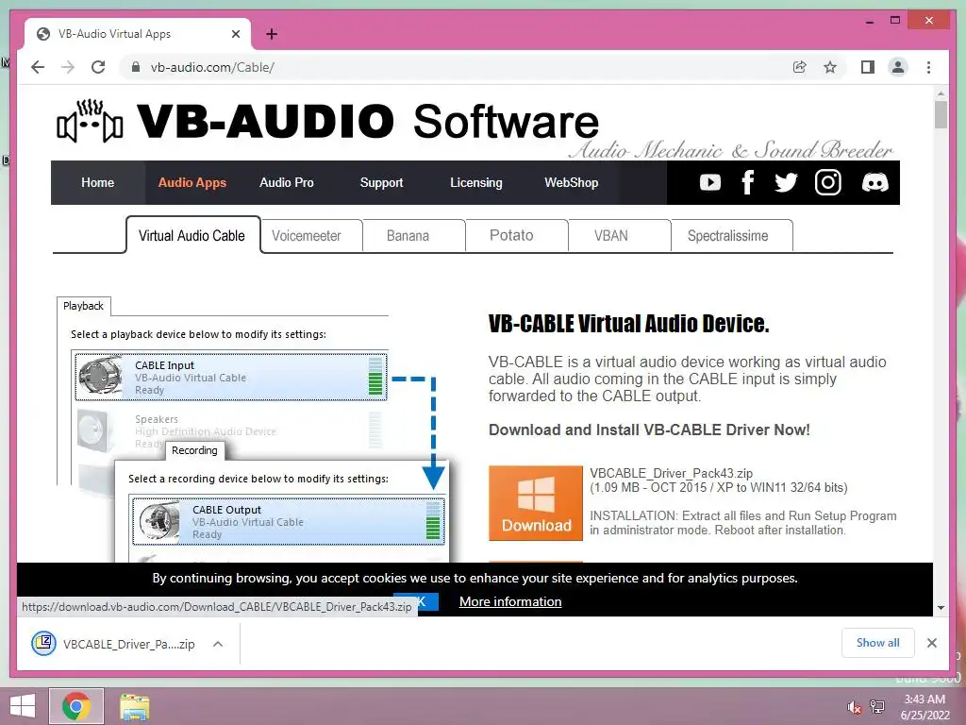This screenshot has width=966, height=725.
Task: Click the scrollbar down arrow
Action: click(941, 608)
